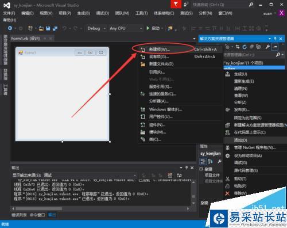Open the Debug configuration dropdown
Image resolution: width=287 pixels, height=228 pixels.
click(104, 28)
